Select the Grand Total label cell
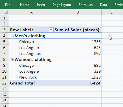 (x=31, y=83)
